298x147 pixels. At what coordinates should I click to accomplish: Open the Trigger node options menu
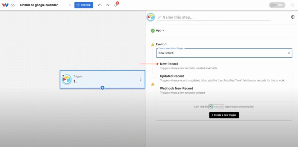pos(141,79)
